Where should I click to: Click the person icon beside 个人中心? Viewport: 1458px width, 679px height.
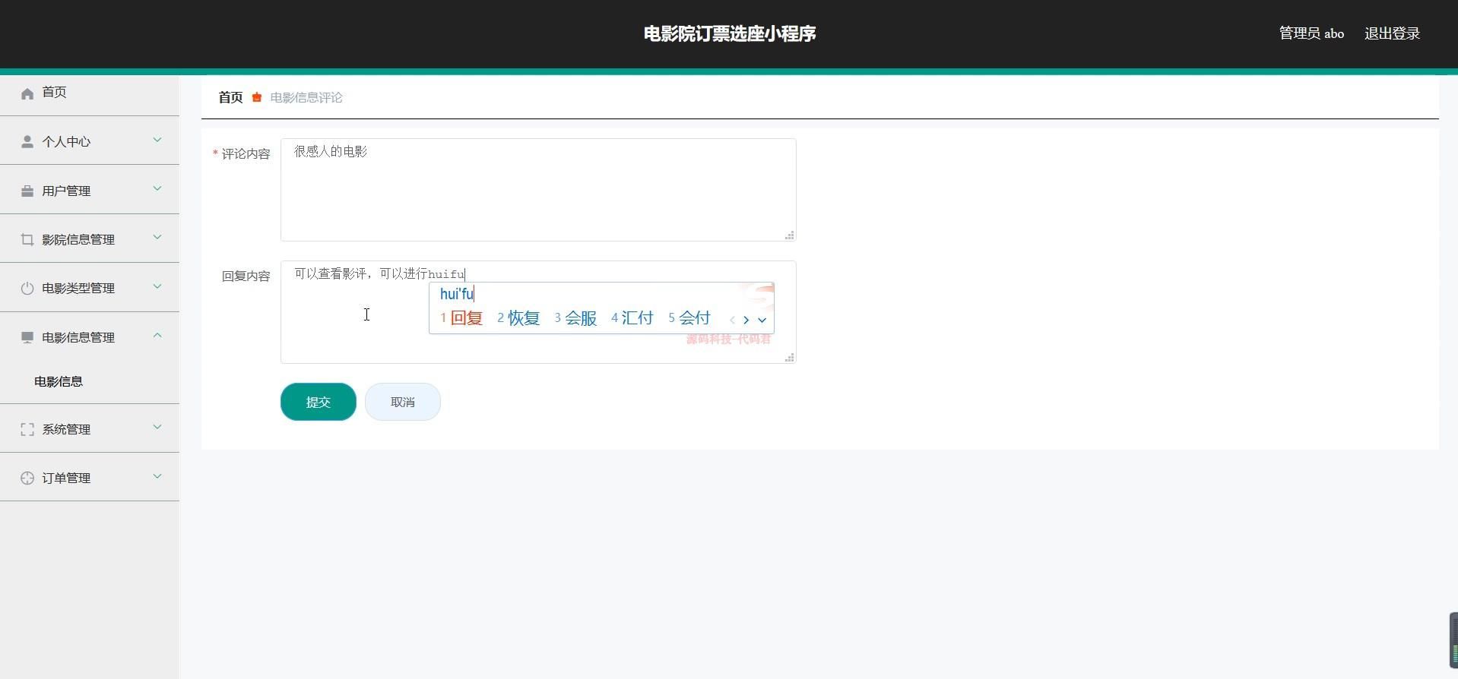tap(27, 142)
